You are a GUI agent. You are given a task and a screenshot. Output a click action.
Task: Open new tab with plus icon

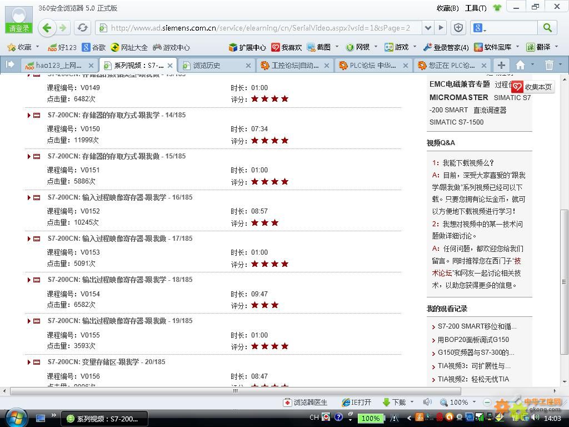point(501,65)
